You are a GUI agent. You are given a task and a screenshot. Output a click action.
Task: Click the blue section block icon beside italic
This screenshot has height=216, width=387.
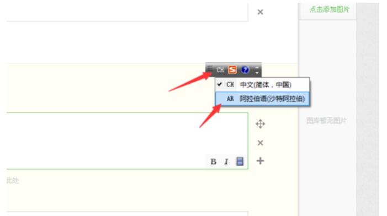pyautogui.click(x=240, y=161)
